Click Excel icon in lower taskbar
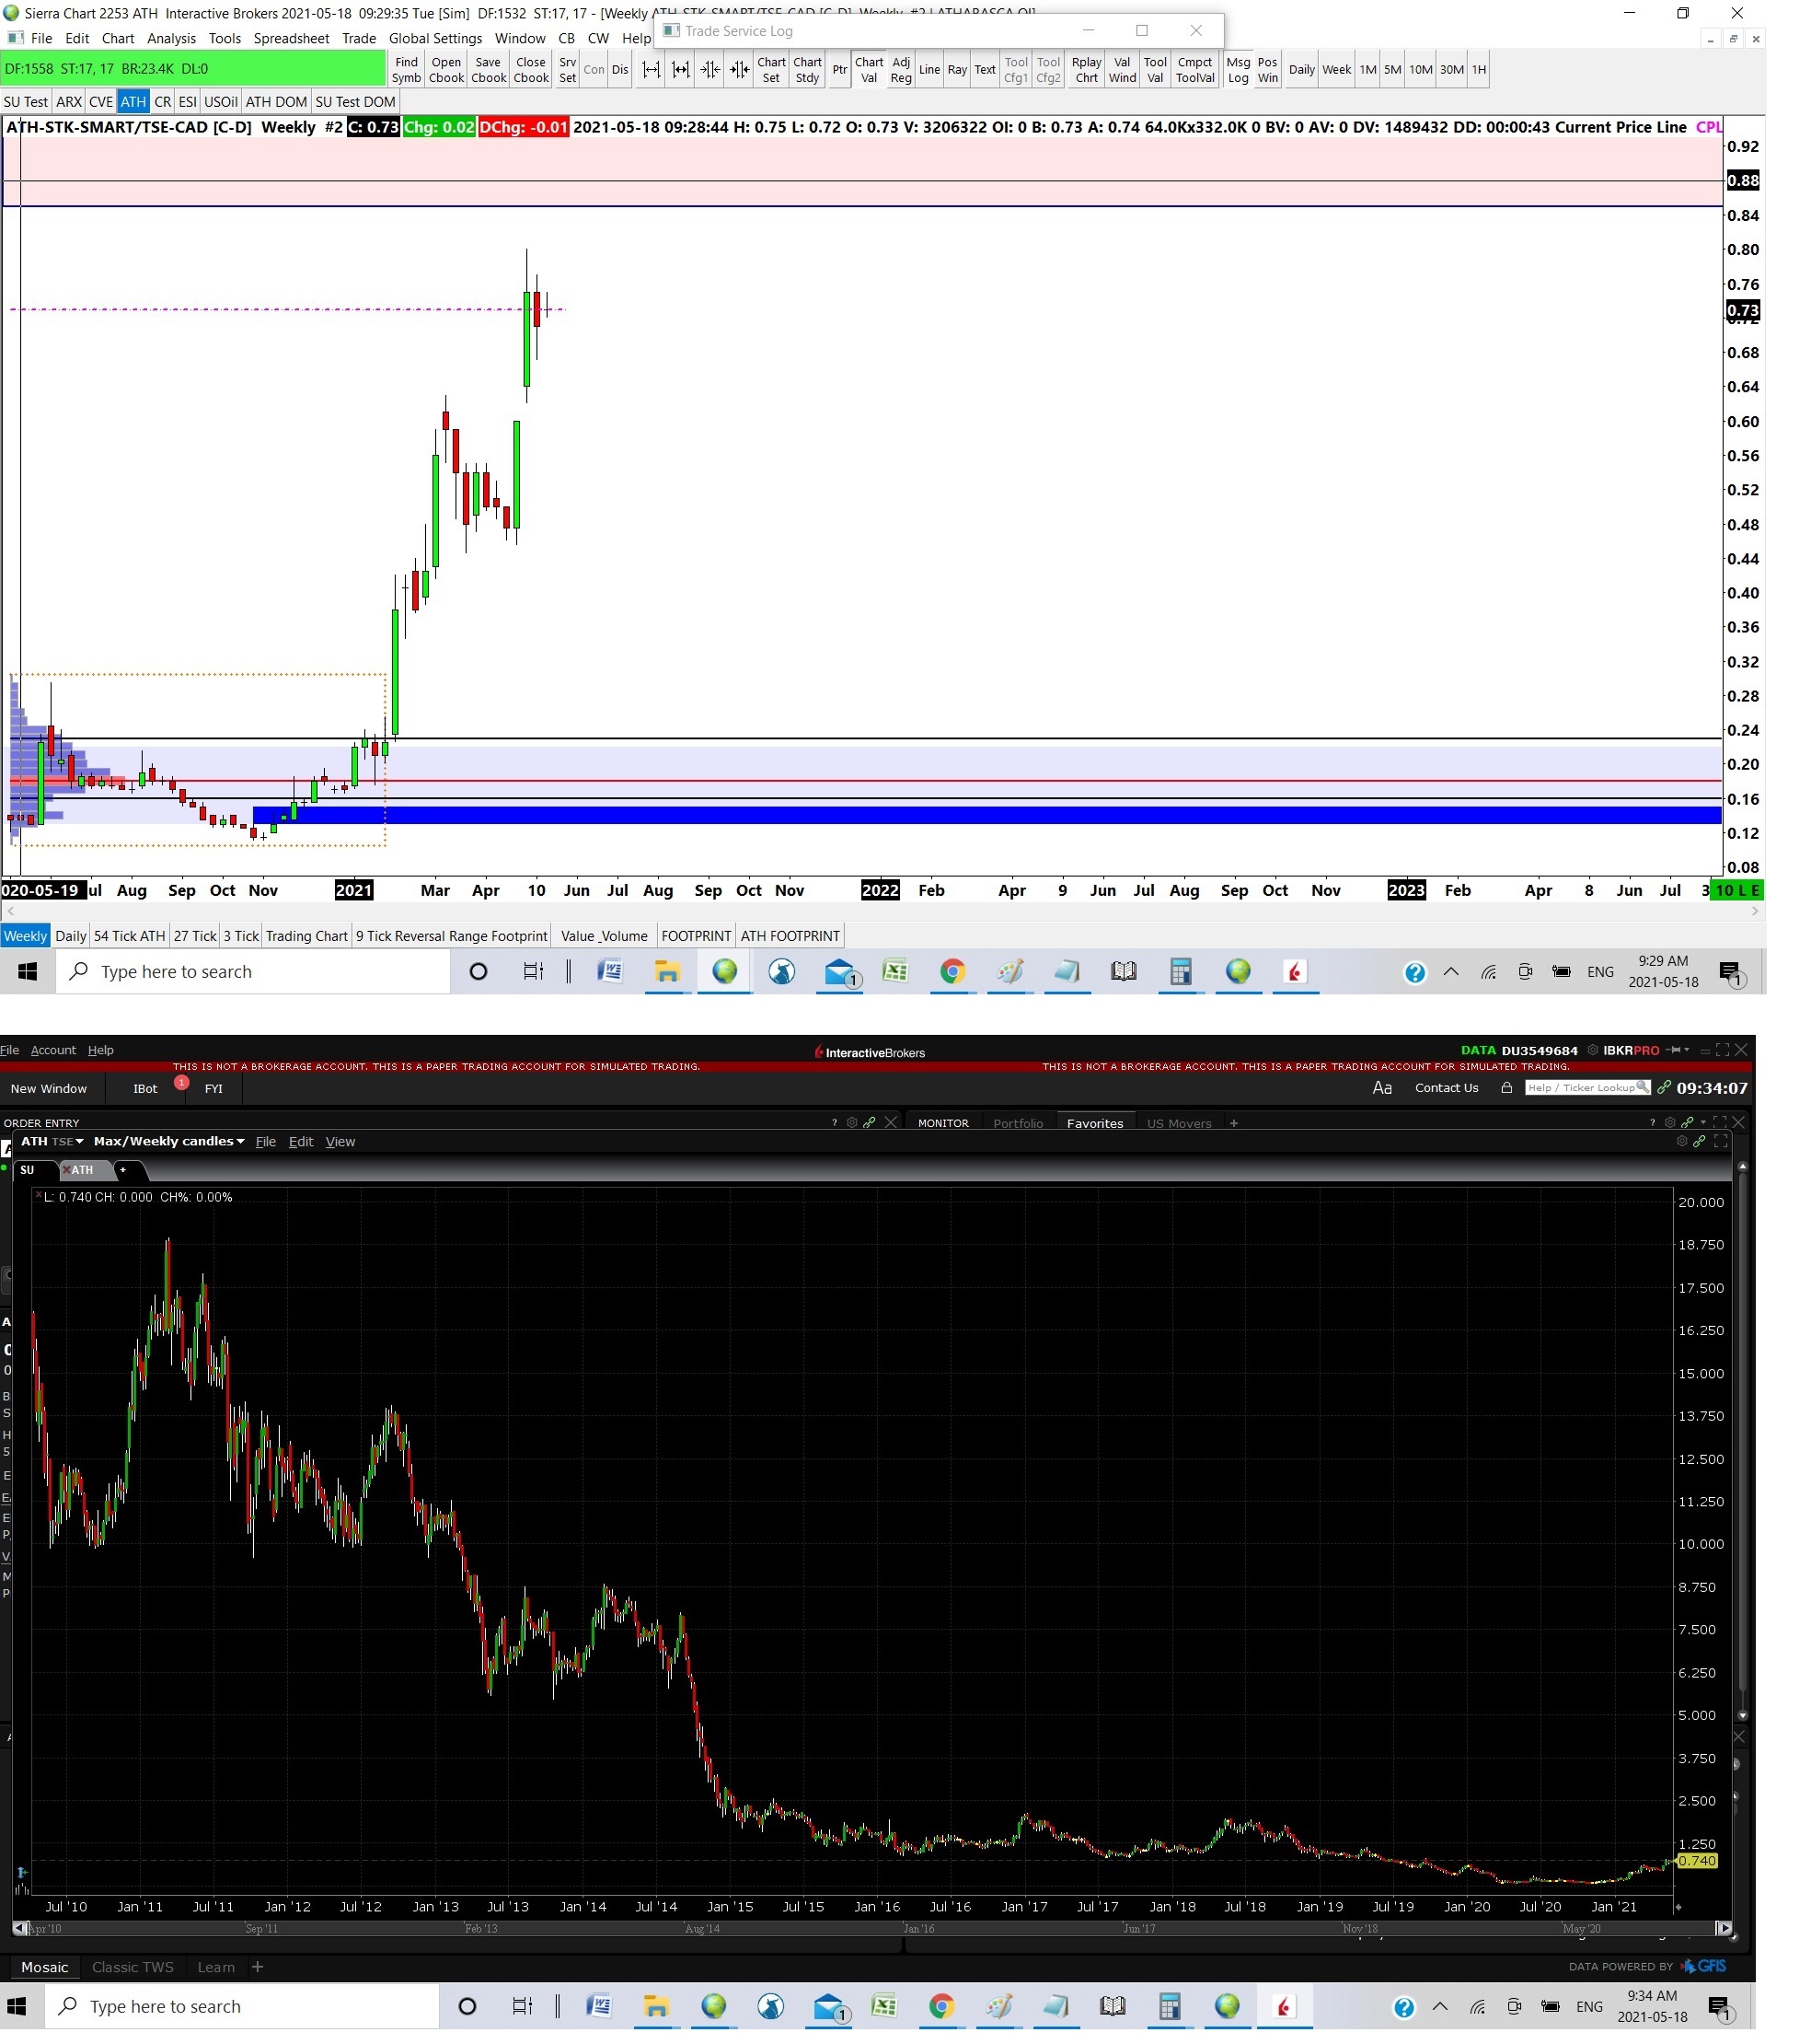This screenshot has height=2044, width=1811. coord(883,2006)
